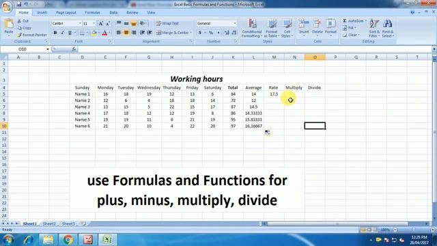This screenshot has height=246, width=437.
Task: Open Font Color dropdown arrow
Action: [x=109, y=33]
